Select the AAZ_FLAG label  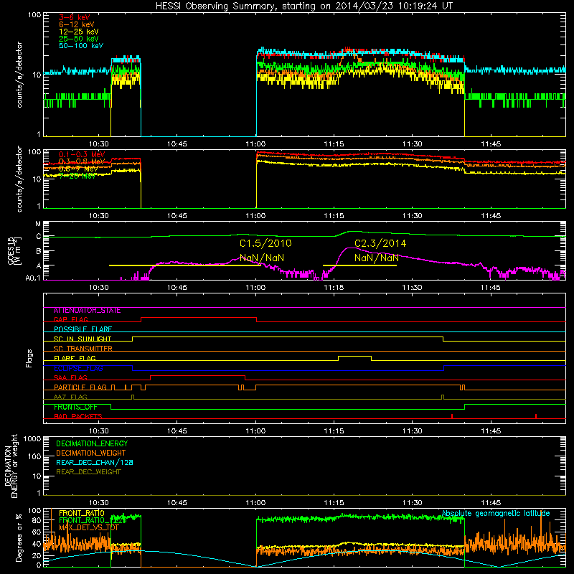pos(70,397)
